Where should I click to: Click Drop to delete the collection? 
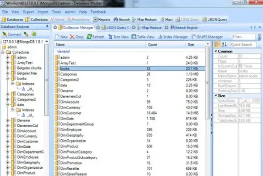click(x=76, y=37)
